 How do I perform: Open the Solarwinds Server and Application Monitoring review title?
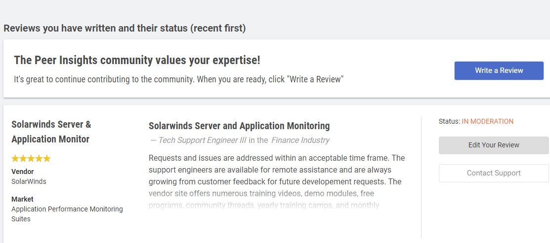[239, 126]
